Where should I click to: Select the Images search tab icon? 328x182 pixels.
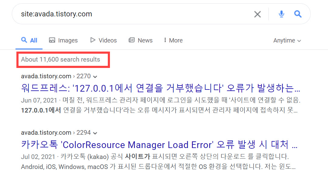pos(52,40)
